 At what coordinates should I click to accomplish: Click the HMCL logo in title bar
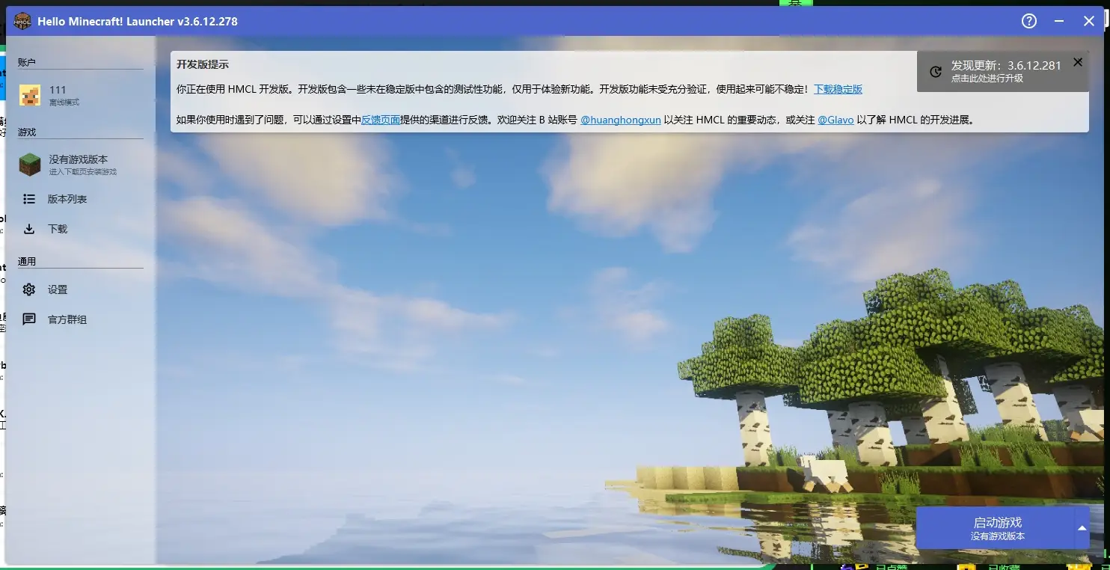pos(22,21)
